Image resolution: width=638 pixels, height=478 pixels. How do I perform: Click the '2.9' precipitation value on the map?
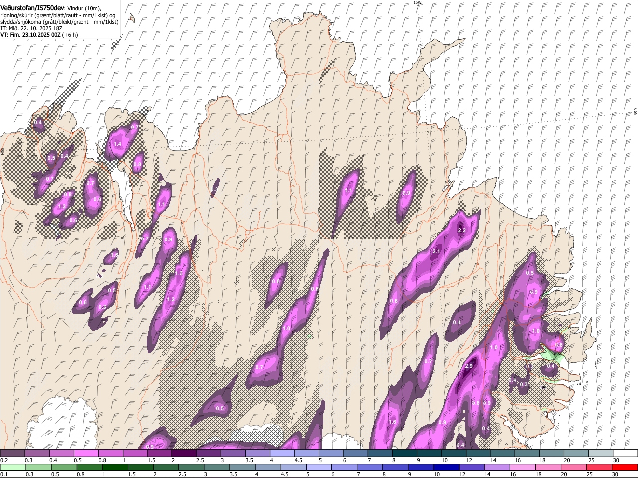[468, 366]
